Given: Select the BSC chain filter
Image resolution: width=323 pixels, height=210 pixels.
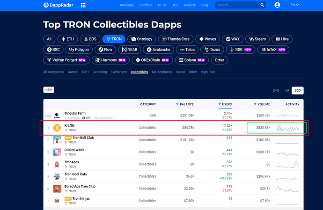Looking at the screenshot, I should click(53, 50).
